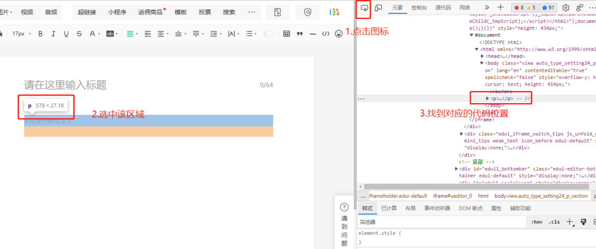
Task: Open bullet list style dropdown arrow
Action: 256,34
